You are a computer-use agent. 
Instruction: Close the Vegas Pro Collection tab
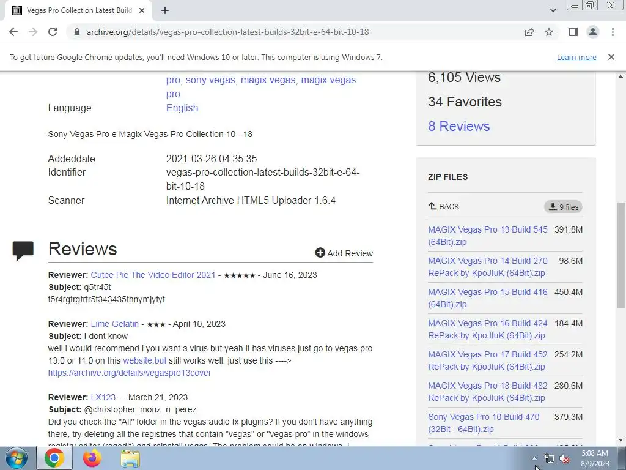(142, 10)
